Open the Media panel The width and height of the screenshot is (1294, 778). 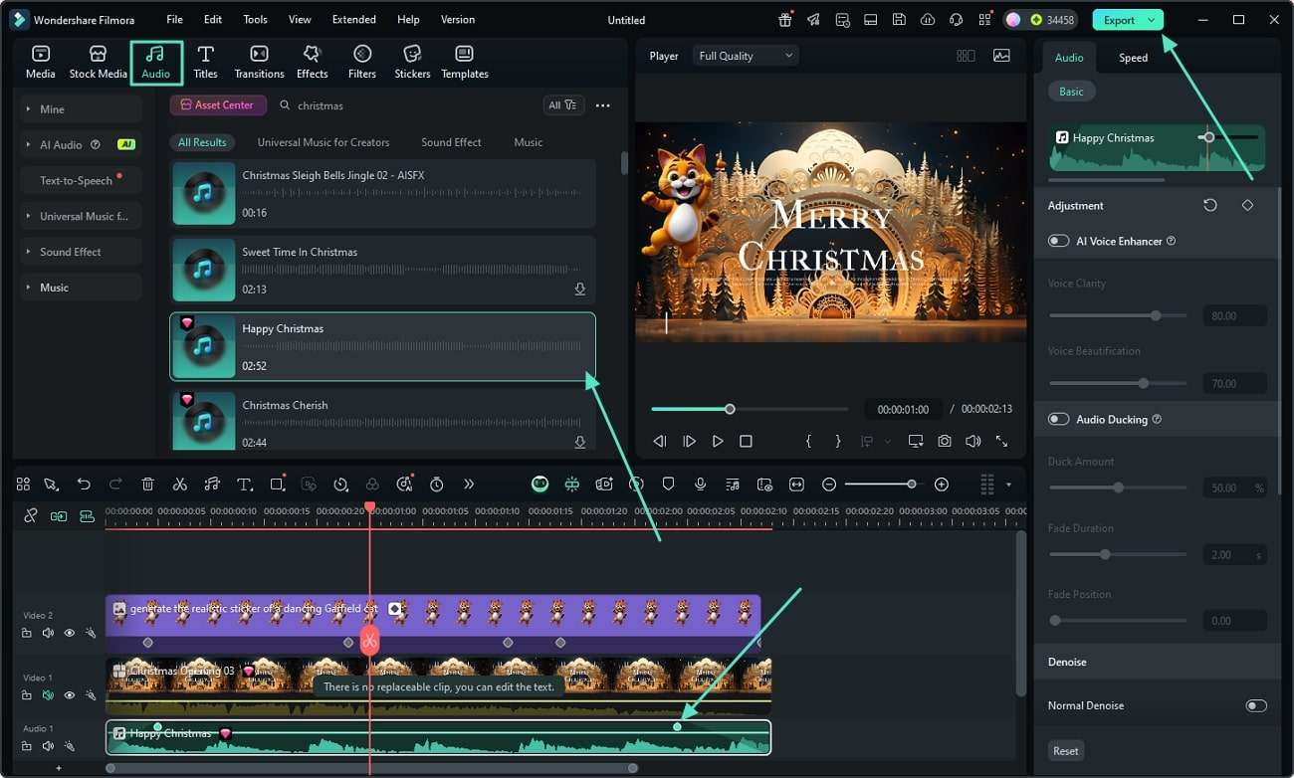pos(41,62)
